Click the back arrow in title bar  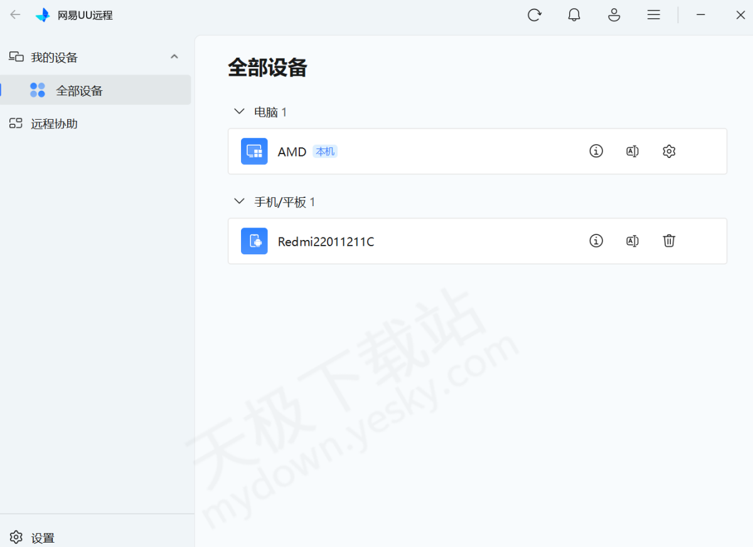pos(15,15)
